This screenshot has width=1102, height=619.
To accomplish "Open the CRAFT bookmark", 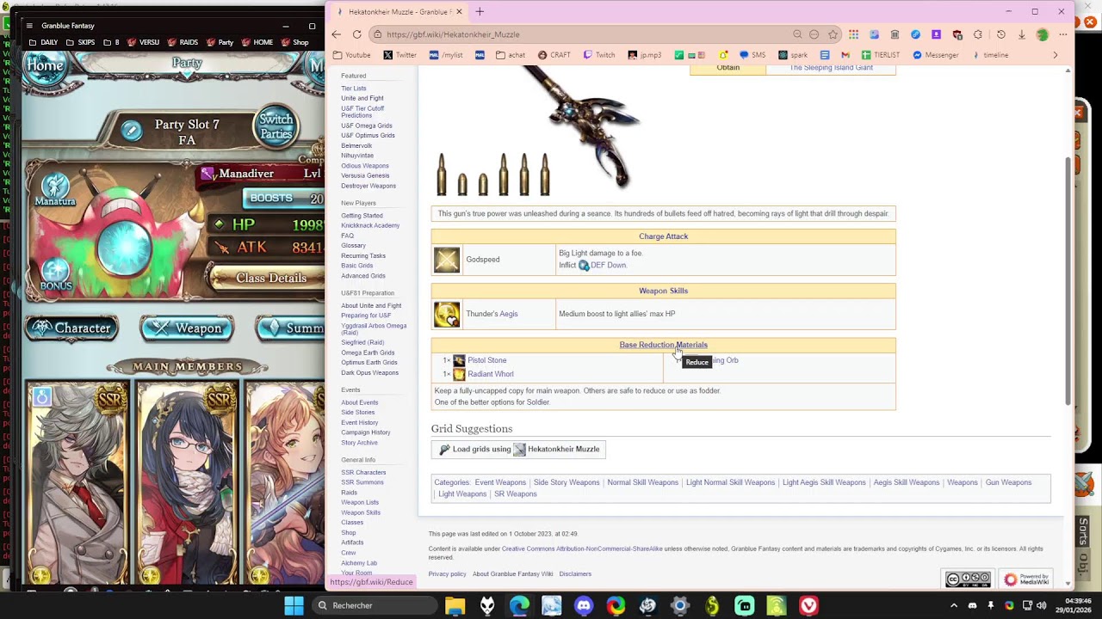I will [x=554, y=55].
